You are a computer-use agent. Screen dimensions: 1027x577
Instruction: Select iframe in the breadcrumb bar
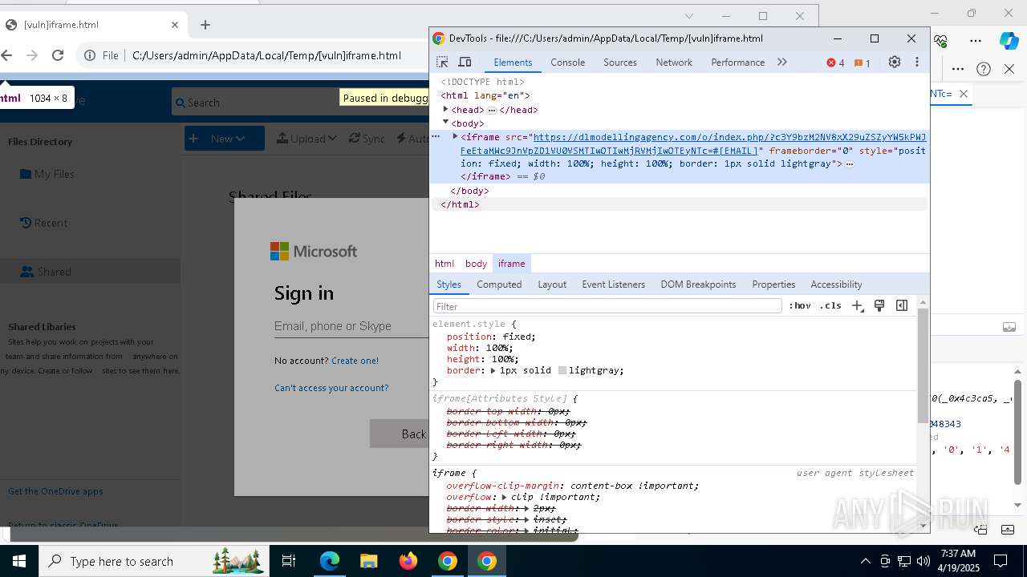click(x=511, y=263)
